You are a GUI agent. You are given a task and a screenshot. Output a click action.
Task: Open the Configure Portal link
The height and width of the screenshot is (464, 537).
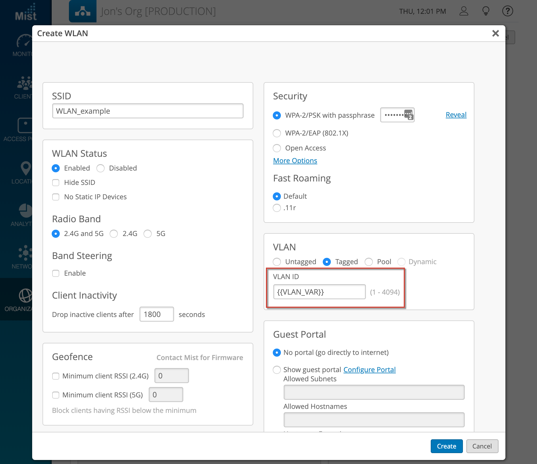tap(369, 370)
